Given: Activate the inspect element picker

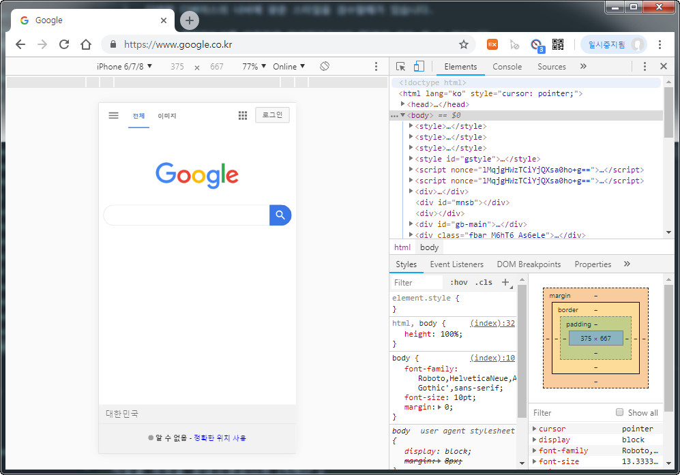Looking at the screenshot, I should click(x=401, y=66).
